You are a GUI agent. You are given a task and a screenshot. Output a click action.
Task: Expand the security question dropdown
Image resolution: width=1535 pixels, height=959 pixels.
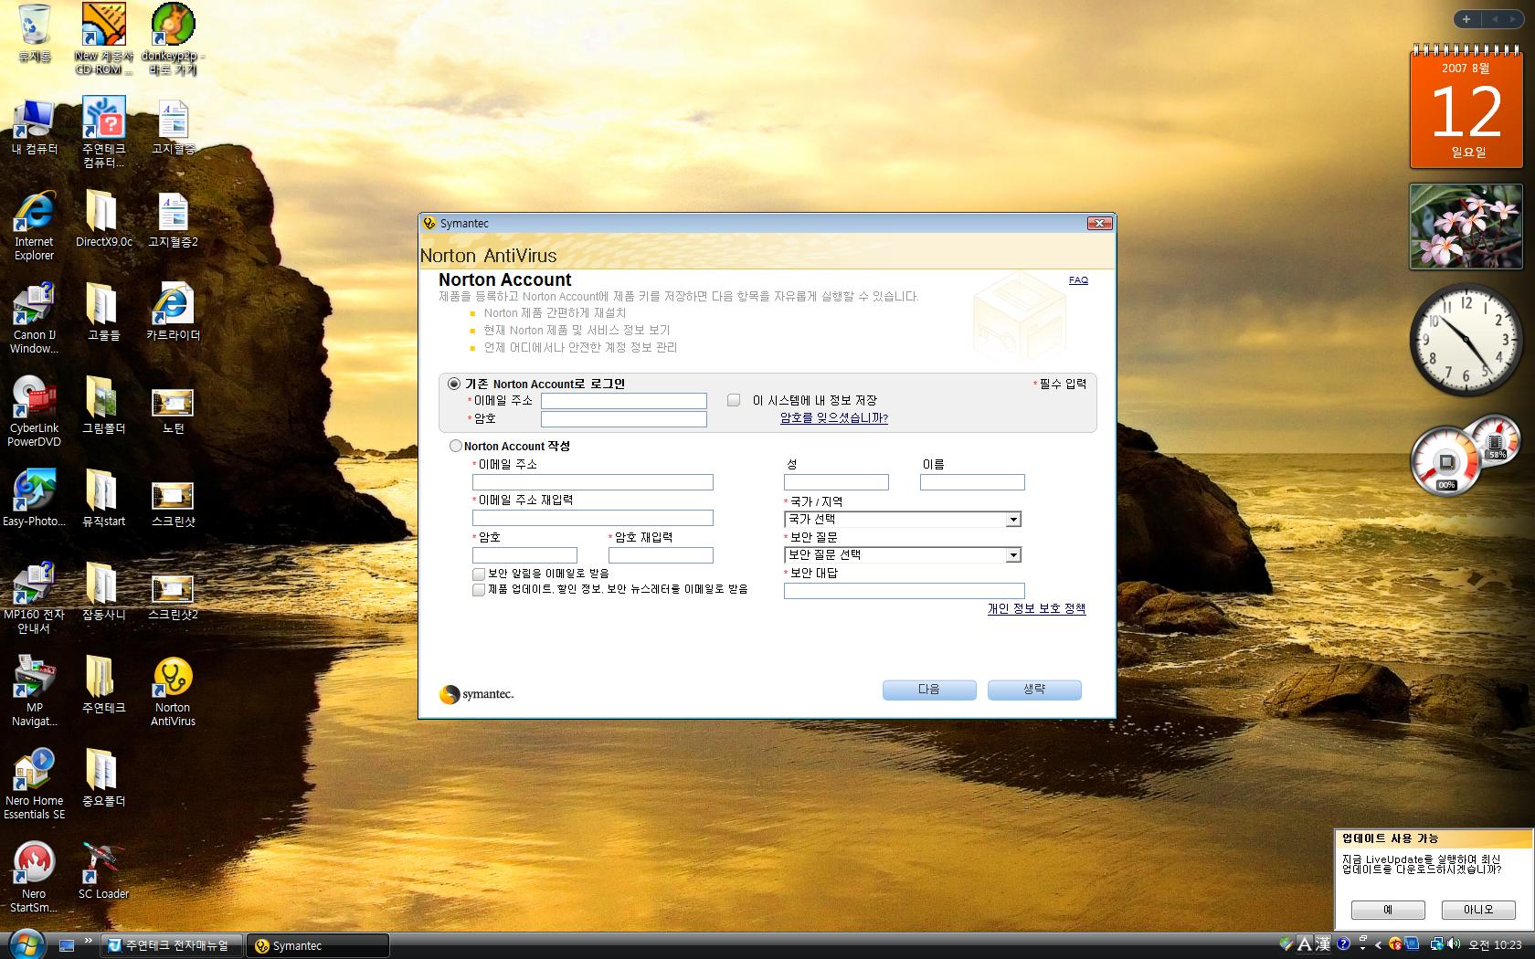click(x=1012, y=555)
